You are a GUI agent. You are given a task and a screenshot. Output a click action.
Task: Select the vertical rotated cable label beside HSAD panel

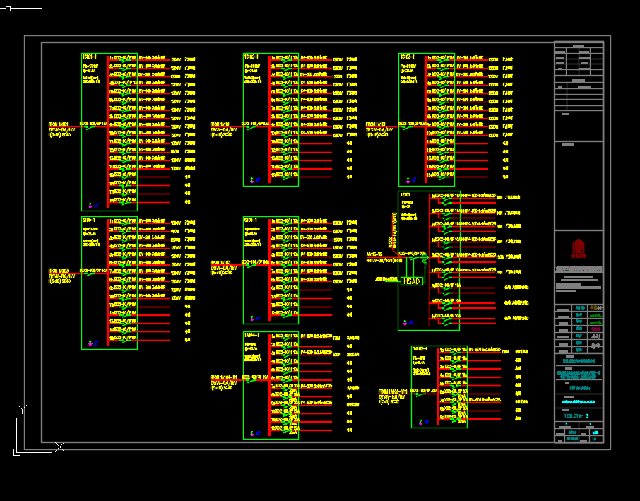pos(395,230)
